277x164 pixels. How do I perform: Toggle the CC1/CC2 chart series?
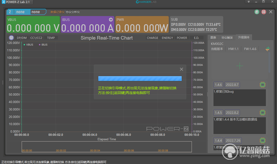click(36, 38)
